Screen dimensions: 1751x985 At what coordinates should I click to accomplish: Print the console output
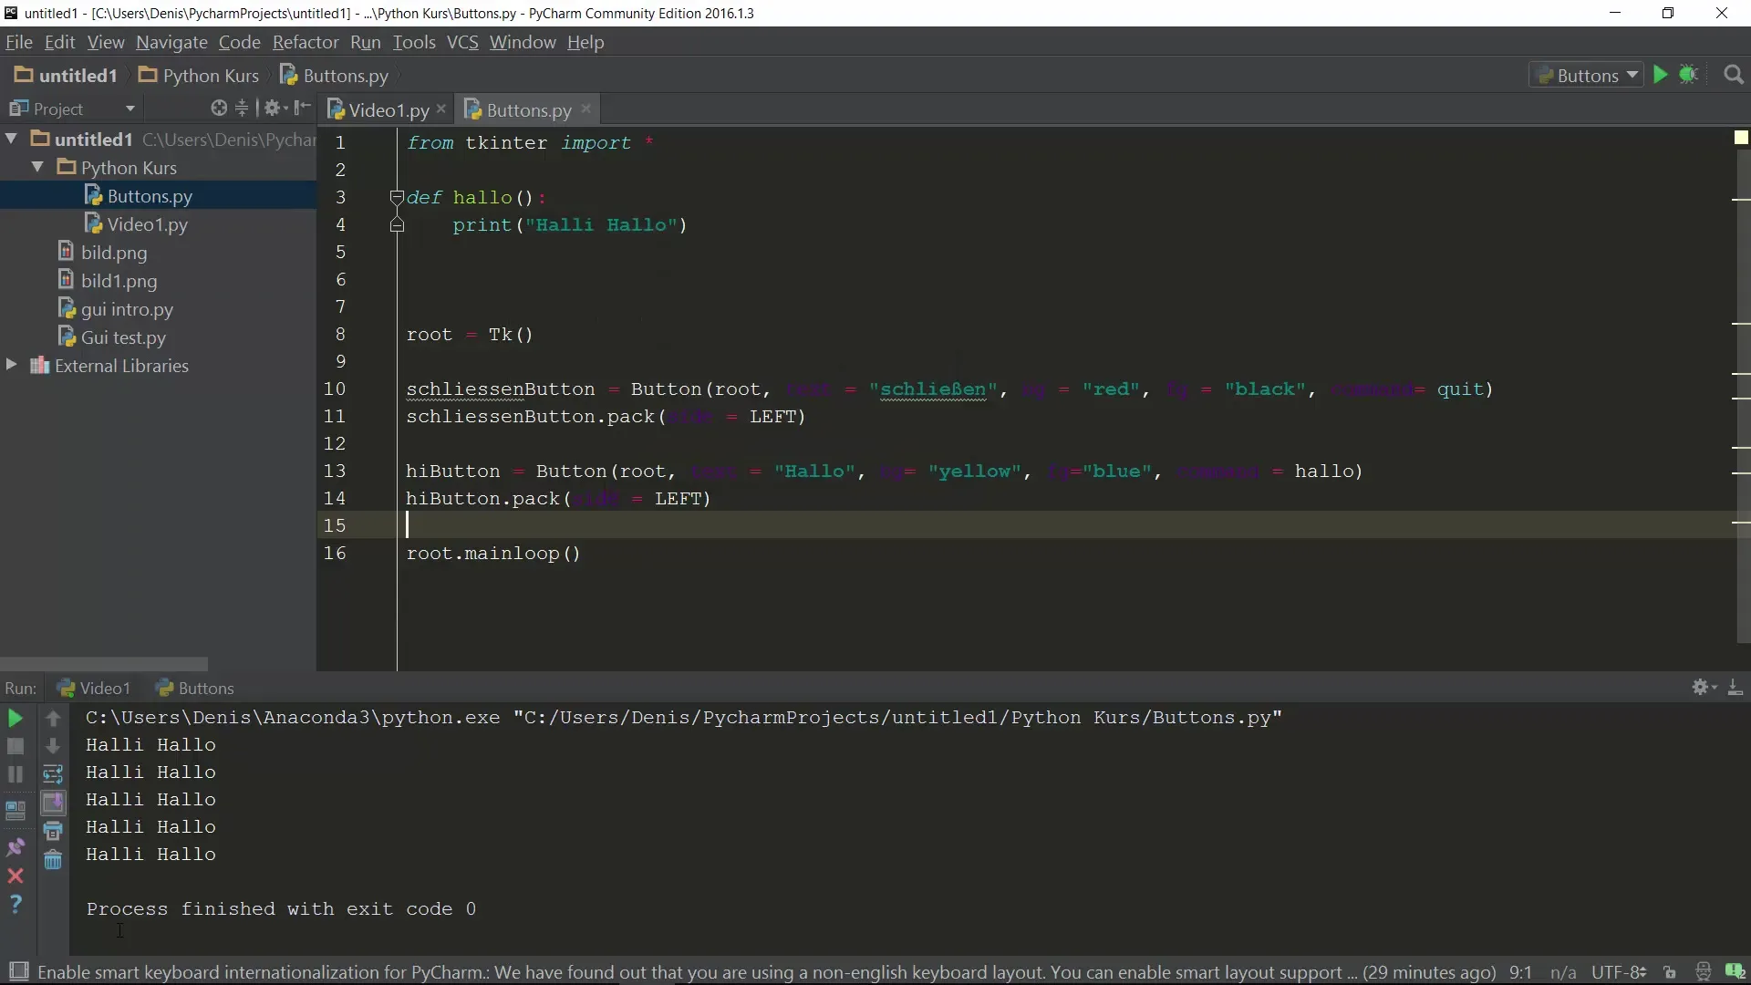53,831
